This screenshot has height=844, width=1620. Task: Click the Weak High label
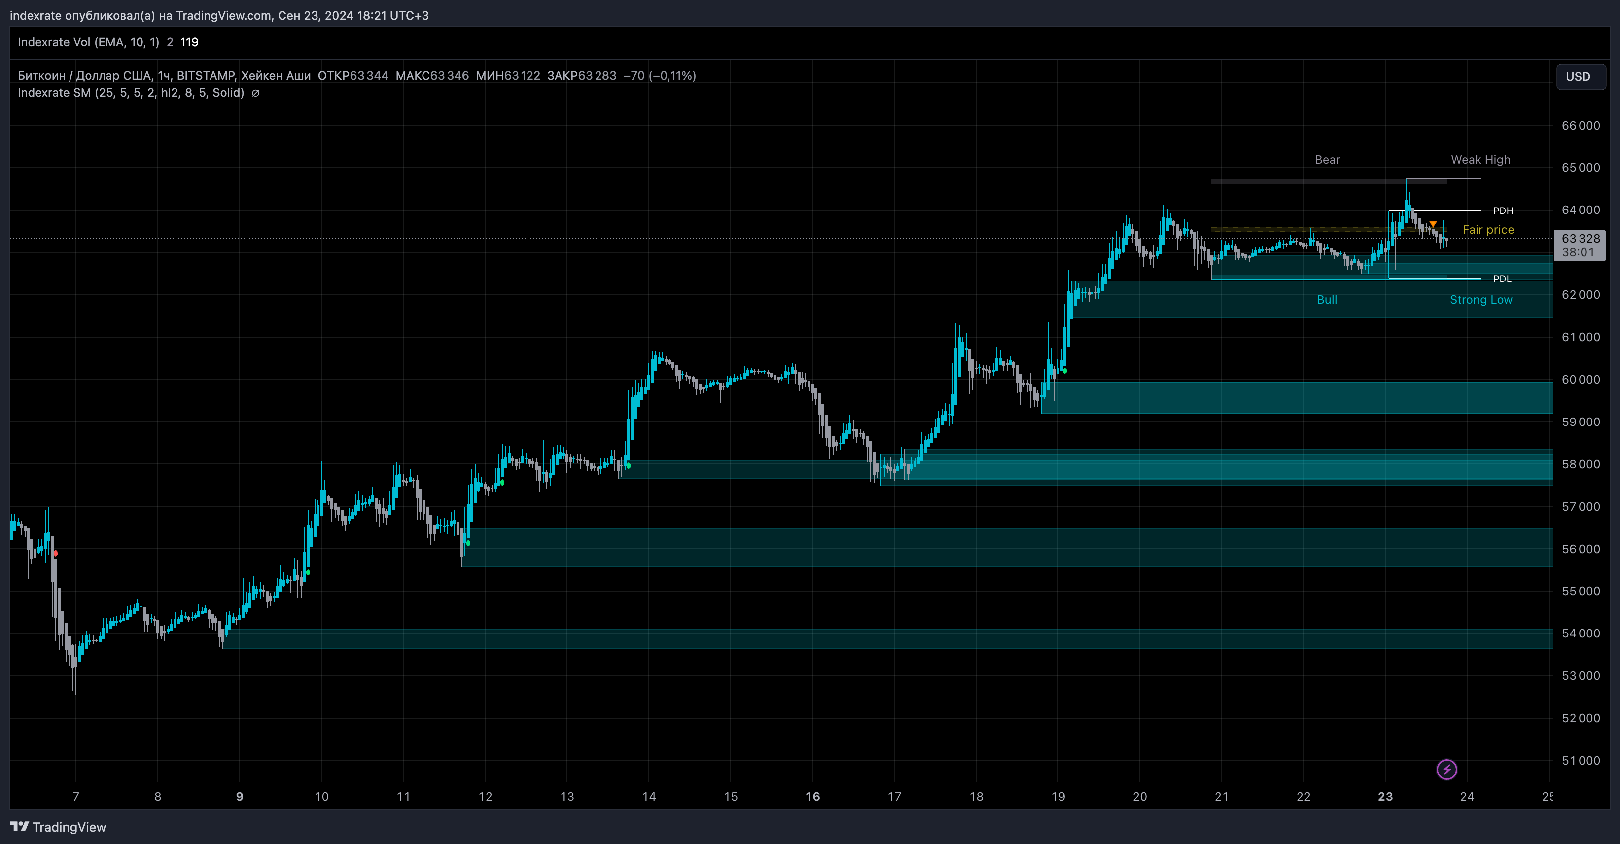click(1480, 160)
